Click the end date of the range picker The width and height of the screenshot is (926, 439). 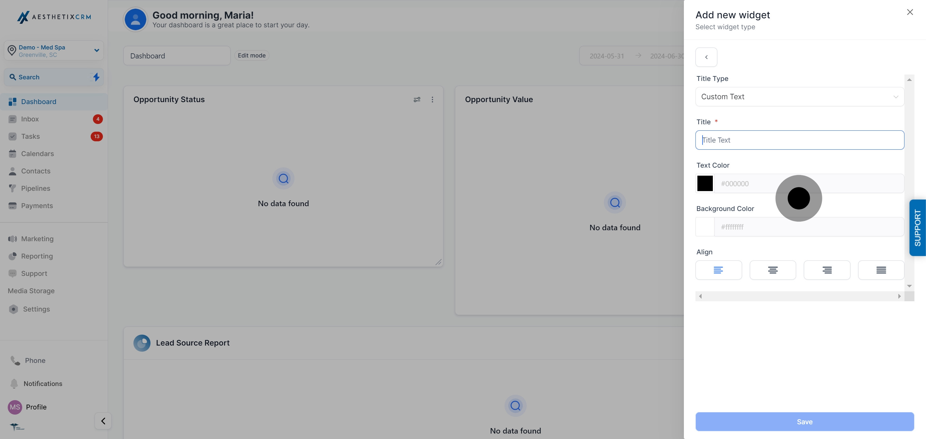(x=667, y=56)
